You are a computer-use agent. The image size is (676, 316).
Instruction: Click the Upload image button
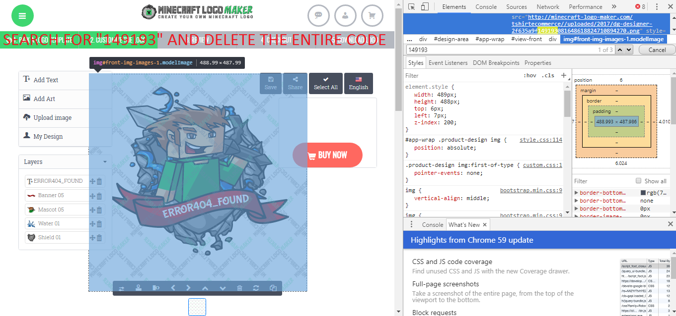pyautogui.click(x=65, y=118)
